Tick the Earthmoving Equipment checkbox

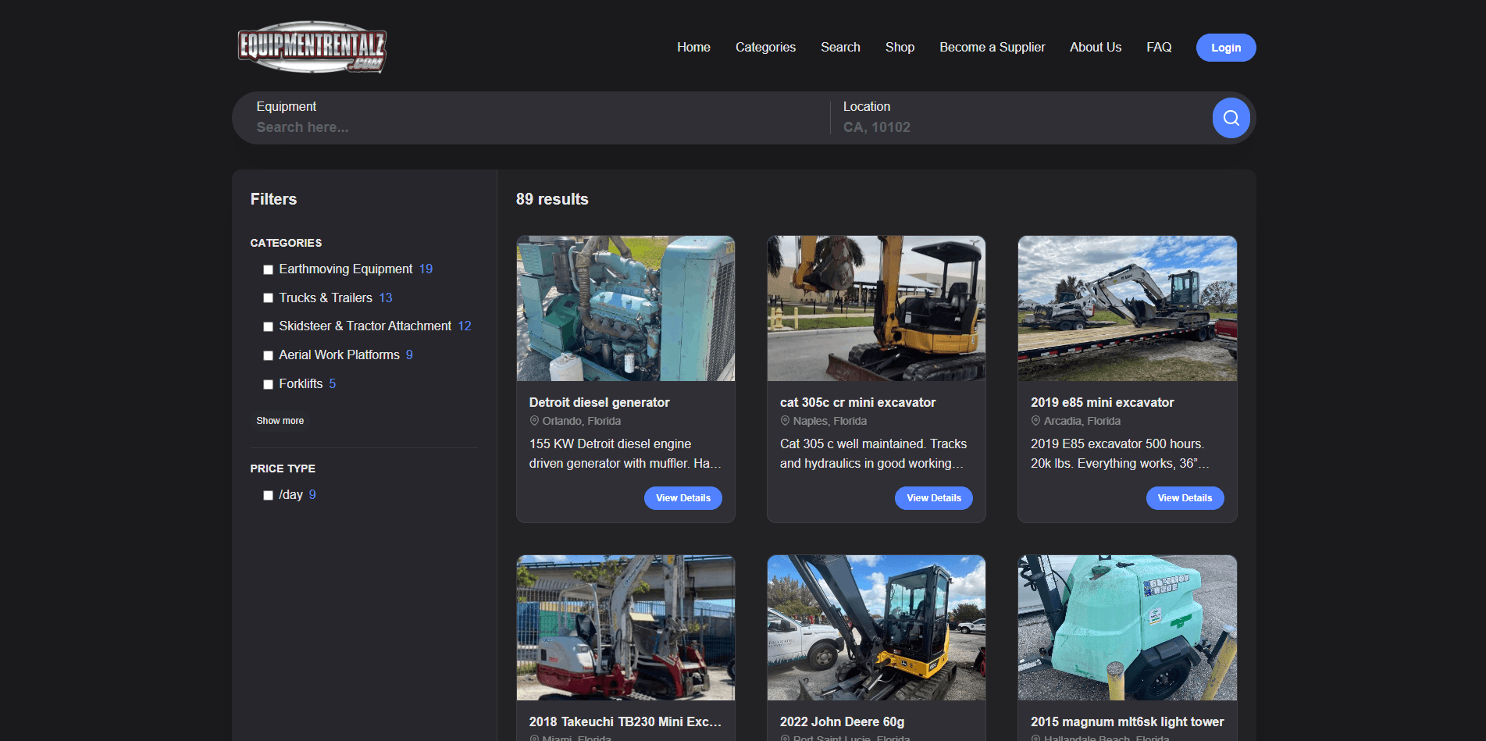click(x=268, y=269)
